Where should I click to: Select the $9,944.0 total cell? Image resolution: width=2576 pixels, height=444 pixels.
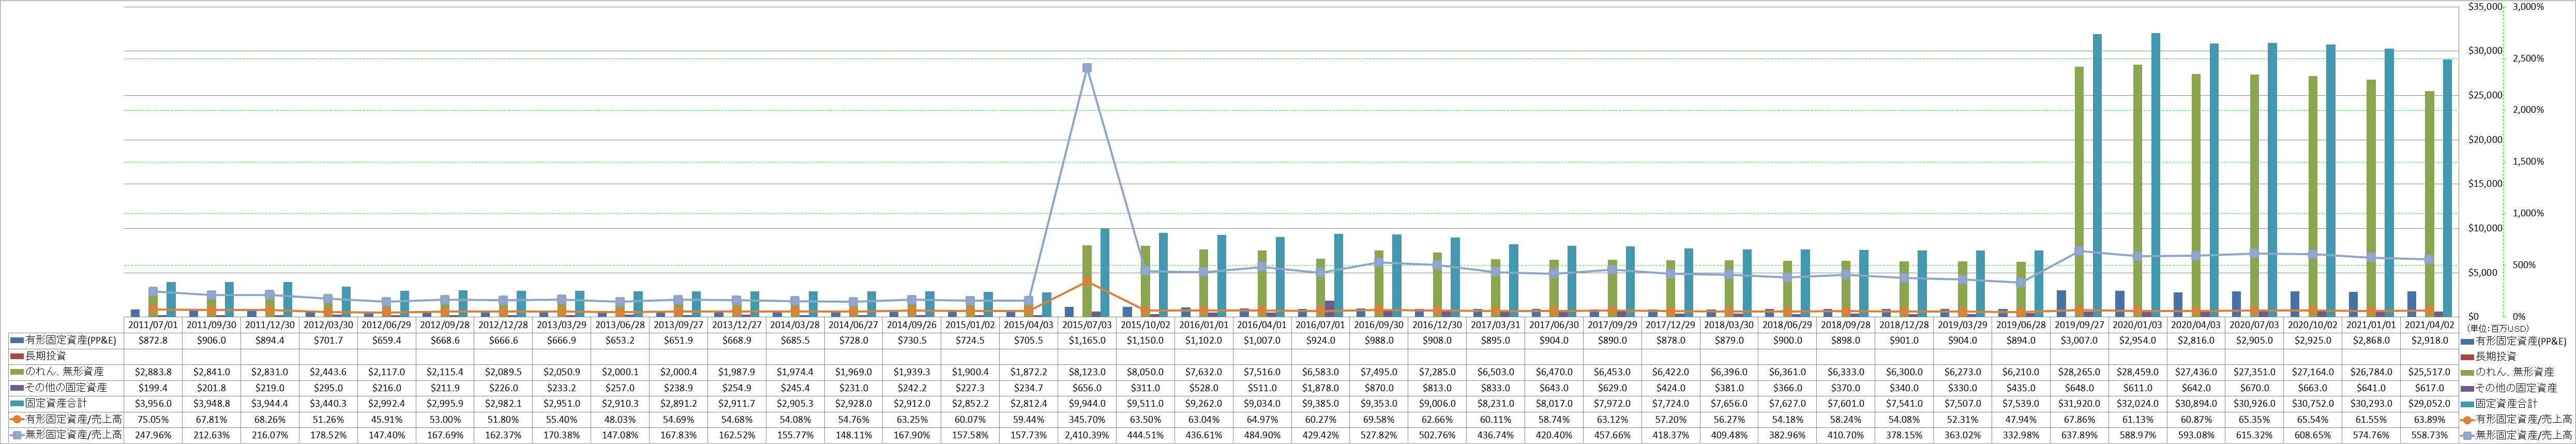coord(1086,404)
